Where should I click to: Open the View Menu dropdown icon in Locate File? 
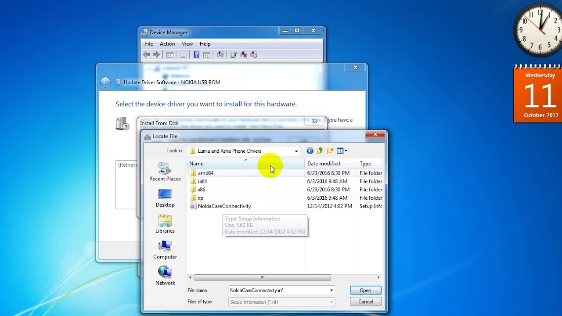click(x=342, y=151)
